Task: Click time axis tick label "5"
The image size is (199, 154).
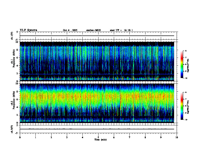Action: coord(98,137)
